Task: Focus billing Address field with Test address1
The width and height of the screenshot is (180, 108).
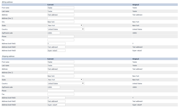Action: pyautogui.click(x=61, y=15)
